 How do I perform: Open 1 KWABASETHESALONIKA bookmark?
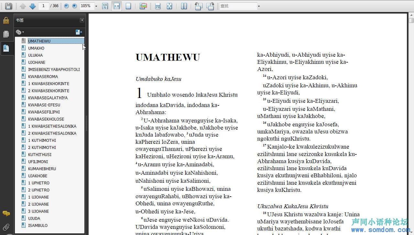[52, 126]
